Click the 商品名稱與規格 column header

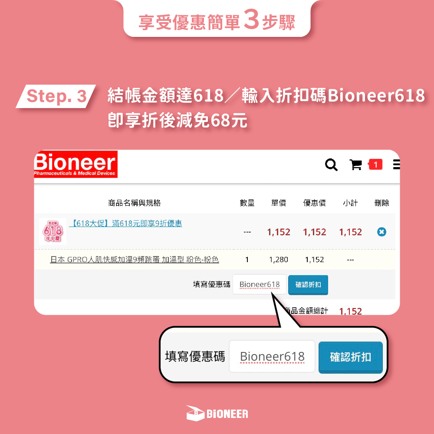coord(134,203)
